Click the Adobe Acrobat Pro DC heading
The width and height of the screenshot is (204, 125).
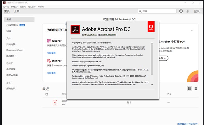106,29
